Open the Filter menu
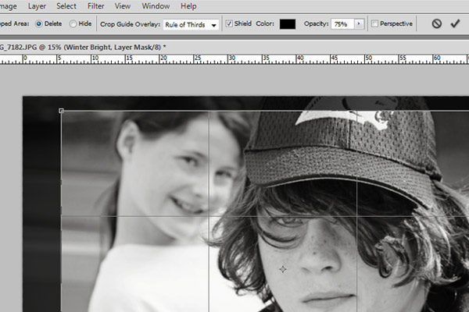The image size is (469, 312). click(x=95, y=6)
